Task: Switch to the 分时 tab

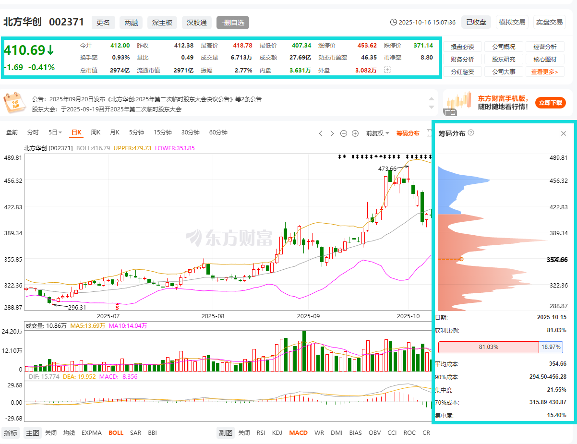Action: [33, 132]
